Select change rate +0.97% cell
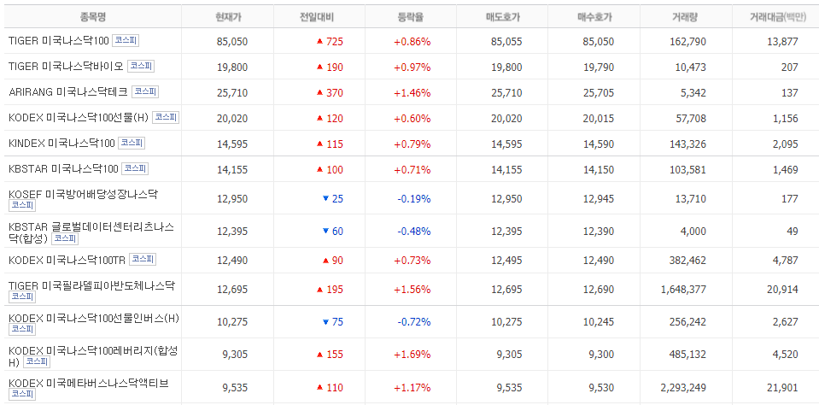This screenshot has height=405, width=819. click(412, 67)
